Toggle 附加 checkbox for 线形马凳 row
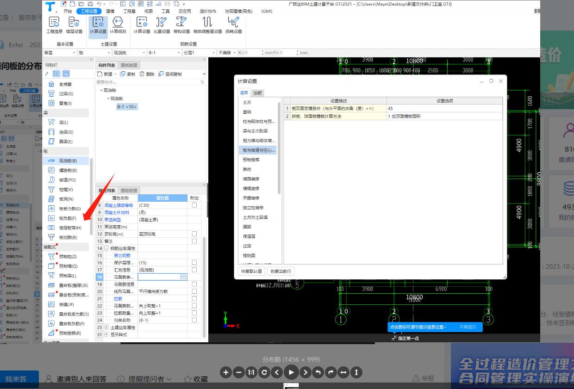Image resolution: width=574 pixels, height=389 pixels. tap(194, 291)
